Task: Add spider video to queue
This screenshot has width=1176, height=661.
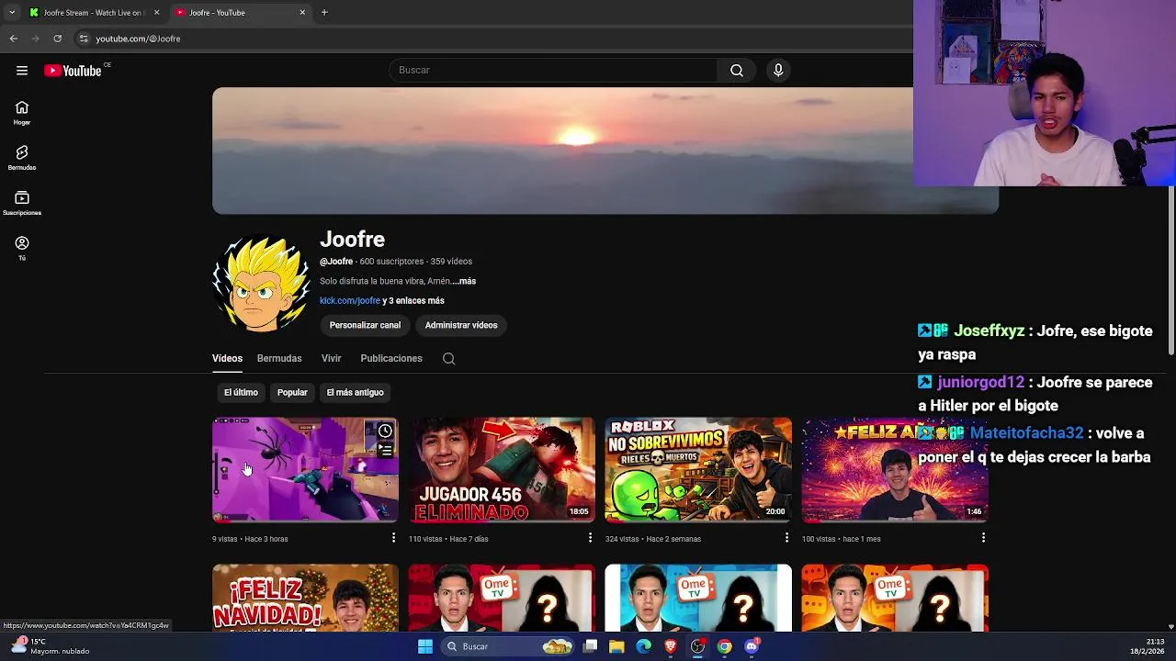Action: [385, 450]
